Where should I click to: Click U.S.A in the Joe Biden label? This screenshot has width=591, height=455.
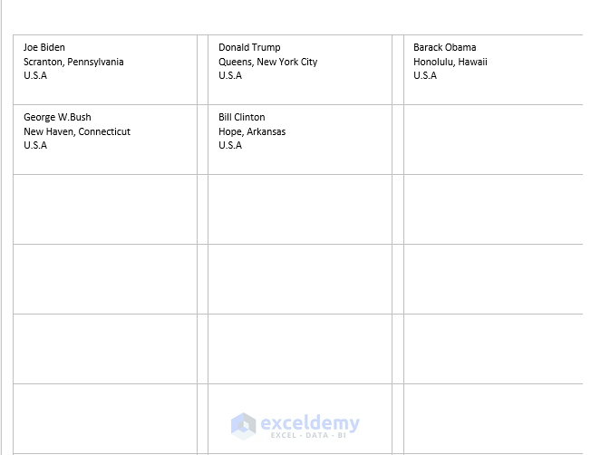click(x=35, y=75)
